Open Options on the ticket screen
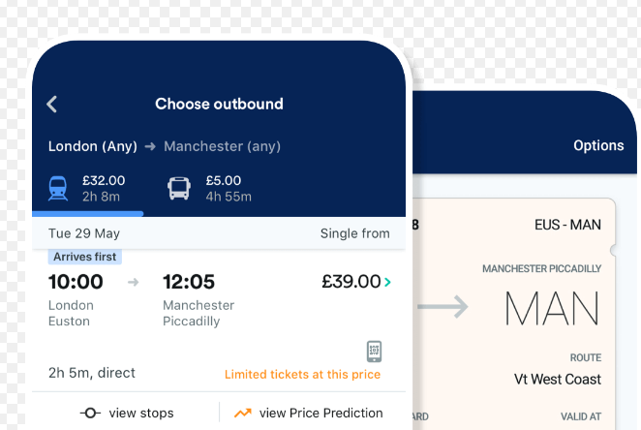The width and height of the screenshot is (641, 430). click(598, 145)
